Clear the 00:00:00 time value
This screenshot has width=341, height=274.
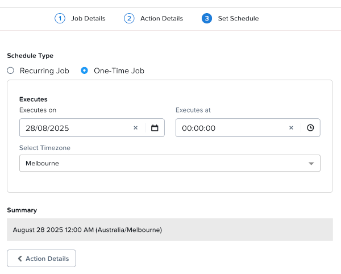tap(291, 128)
